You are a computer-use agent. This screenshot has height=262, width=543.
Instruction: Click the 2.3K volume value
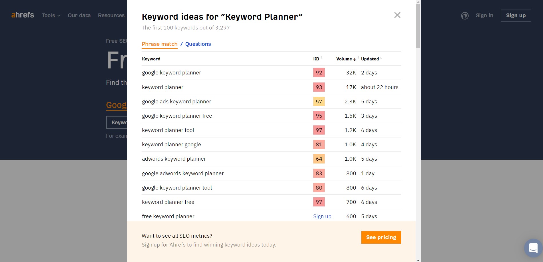[350, 102]
